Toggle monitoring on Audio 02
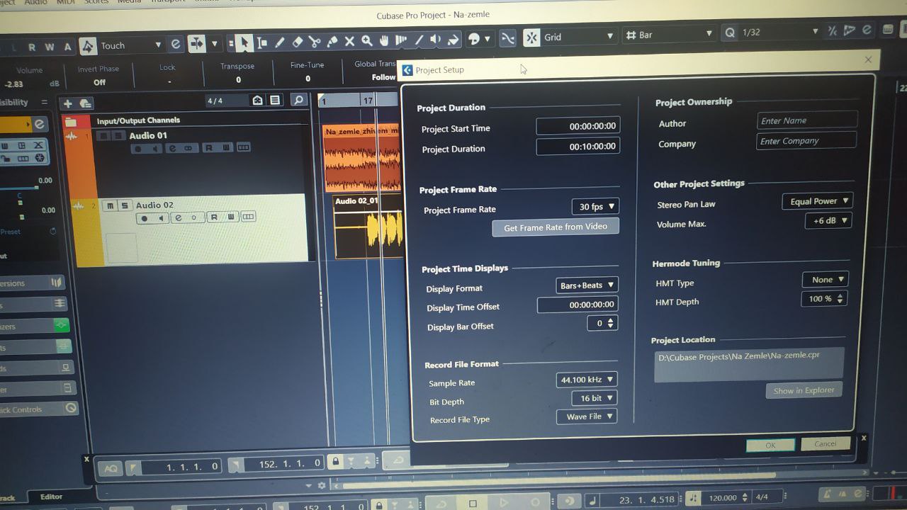This screenshot has height=510, width=907. [160, 218]
